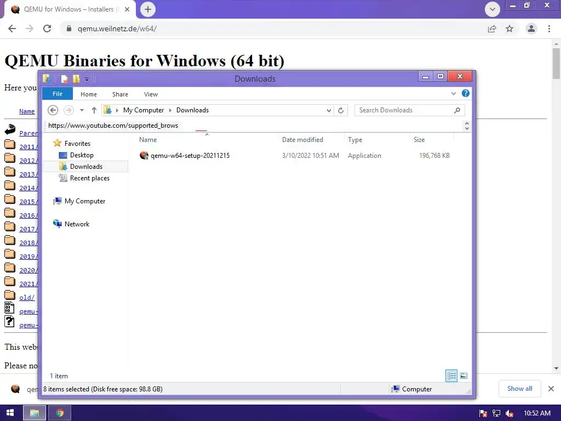Screen dimensions: 561x421
Task: Go back in the Downloads Explorer window
Action: point(53,110)
